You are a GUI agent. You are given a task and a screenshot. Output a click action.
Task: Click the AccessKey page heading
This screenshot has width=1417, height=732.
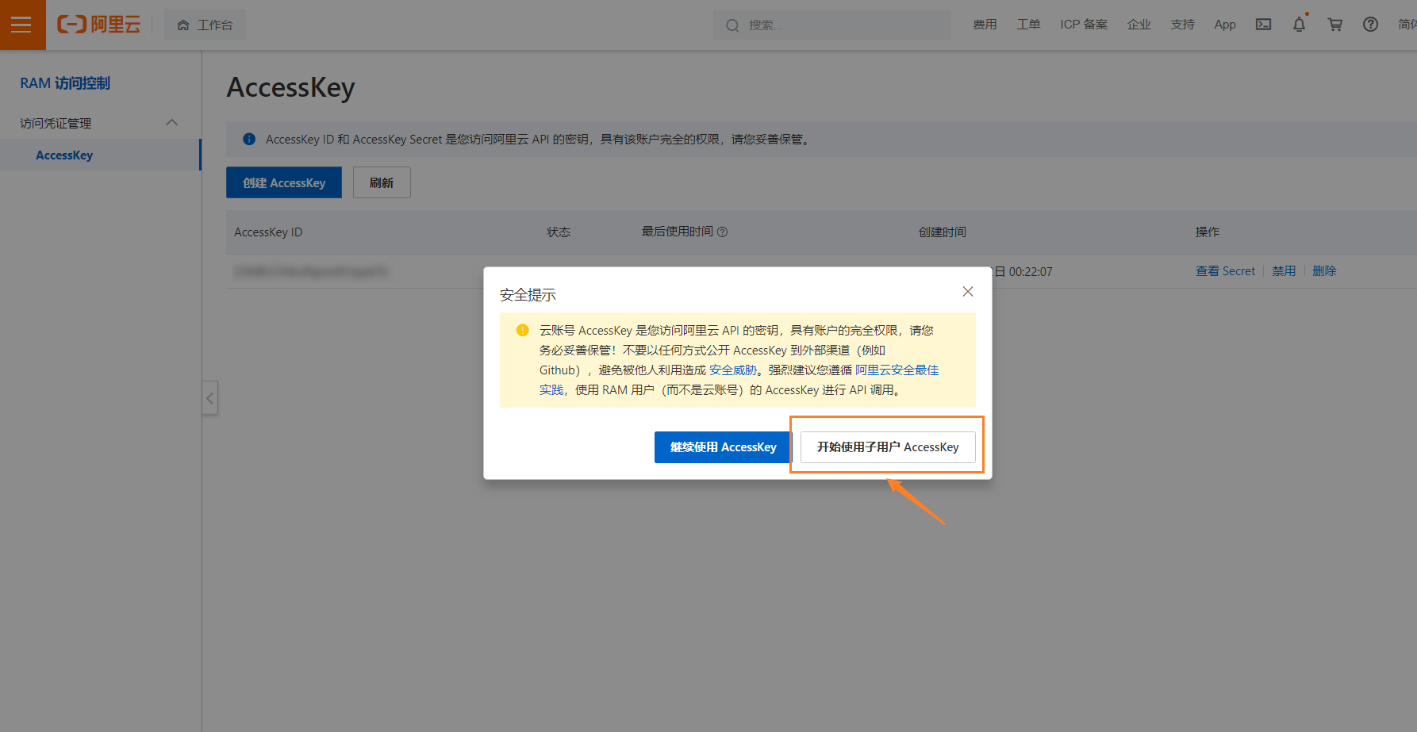(290, 87)
